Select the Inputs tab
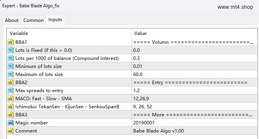Screen dimensions: 259x139 (x=55, y=20)
